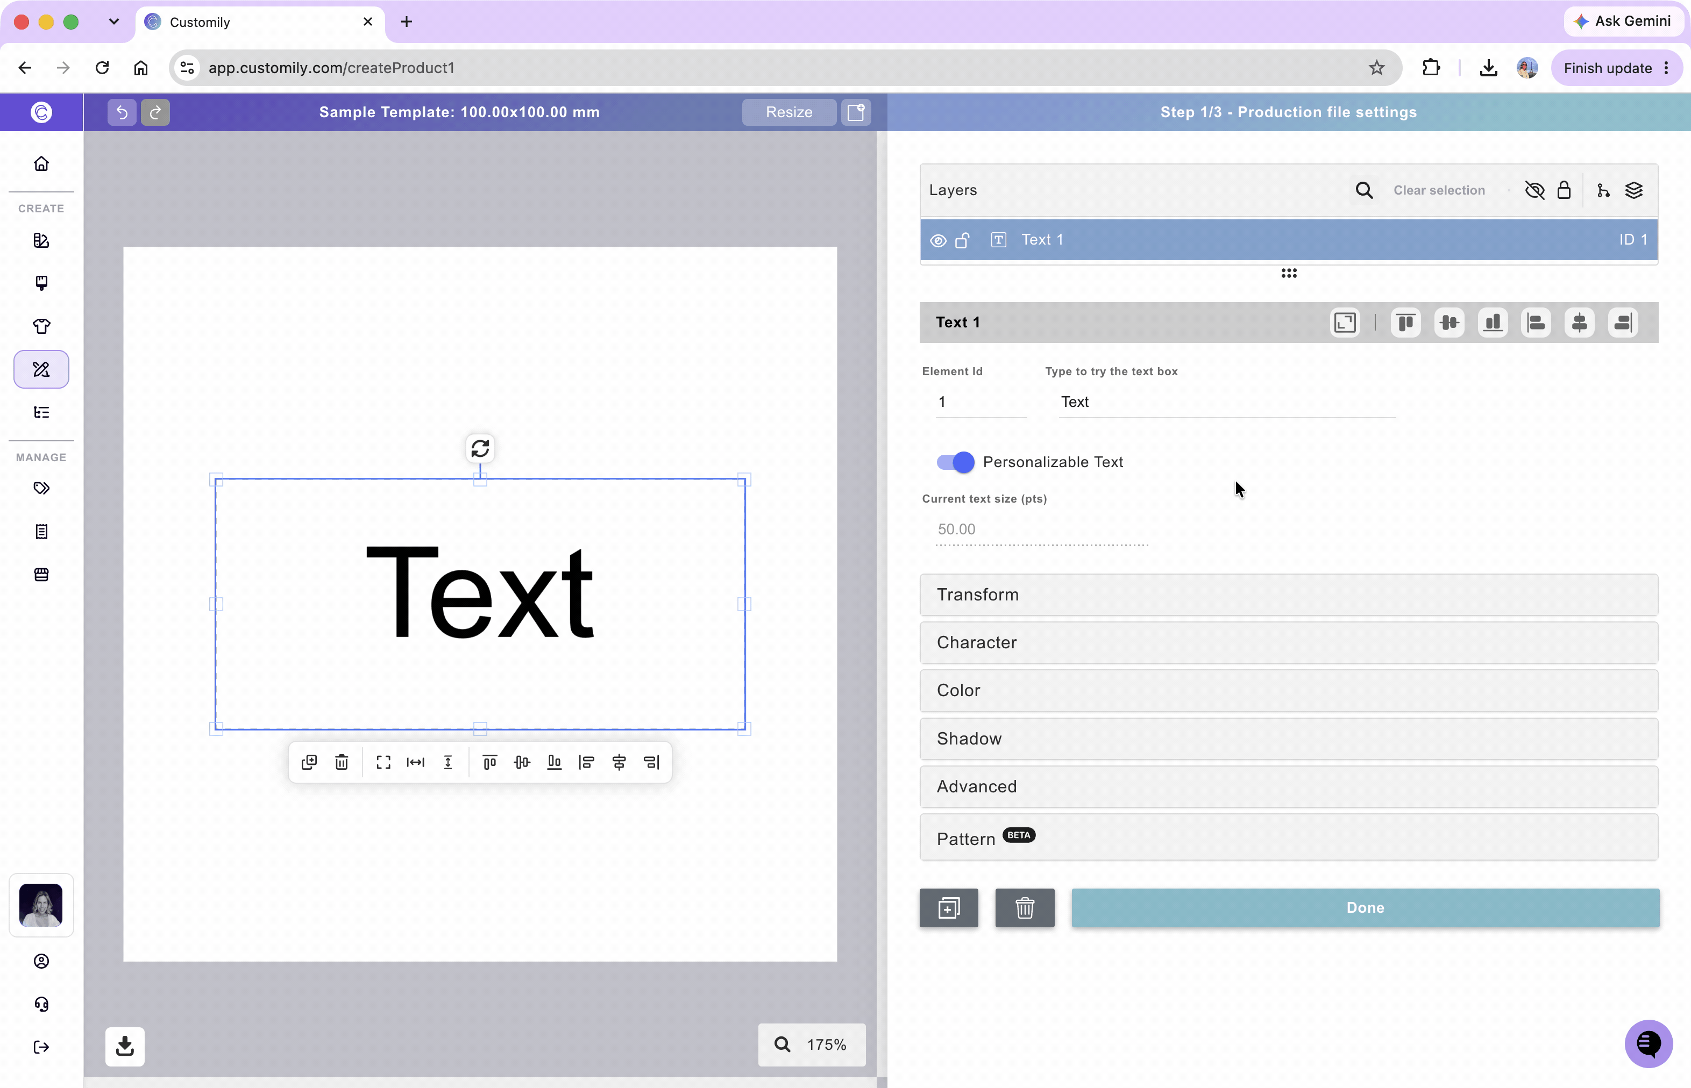The height and width of the screenshot is (1088, 1691).
Task: Select Text 1 layer row
Action: tap(1288, 240)
